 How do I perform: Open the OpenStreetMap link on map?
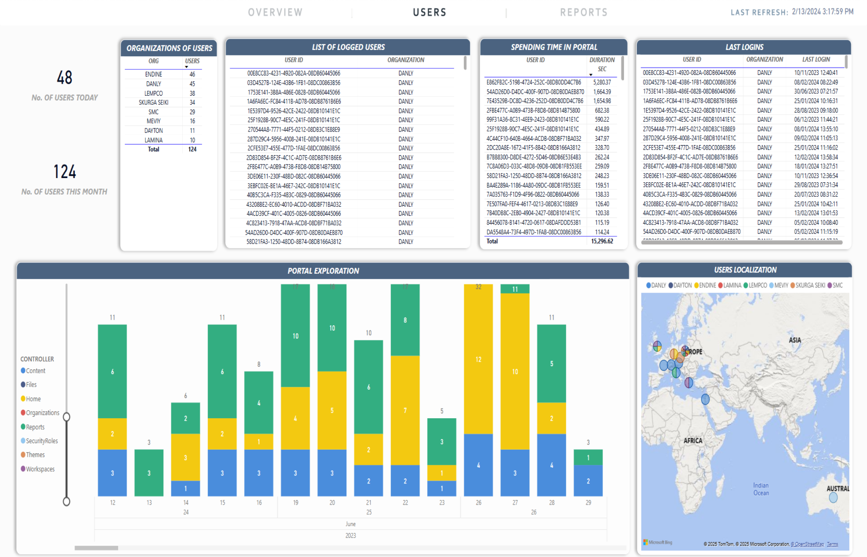point(807,544)
